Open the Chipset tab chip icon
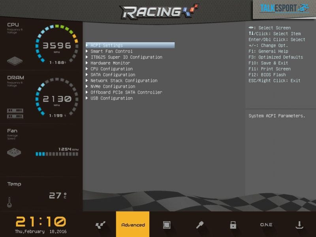The width and height of the screenshot is (316, 237). [166, 225]
